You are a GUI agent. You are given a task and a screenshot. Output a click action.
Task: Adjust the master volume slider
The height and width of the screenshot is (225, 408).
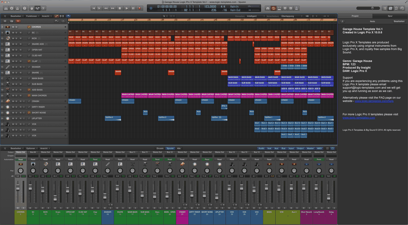click(369, 8)
